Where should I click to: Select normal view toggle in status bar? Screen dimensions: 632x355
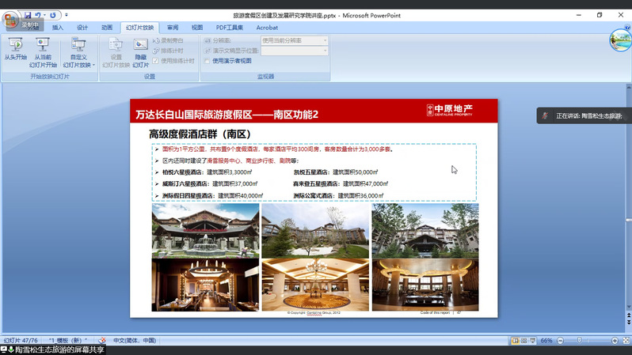[515, 340]
